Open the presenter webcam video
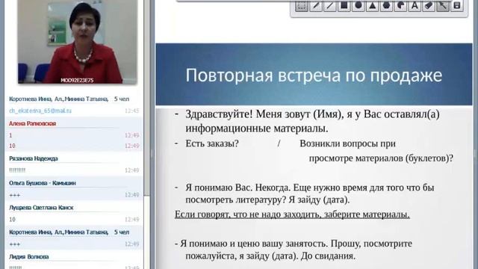Screen dimensions: 478x269 click(78, 42)
